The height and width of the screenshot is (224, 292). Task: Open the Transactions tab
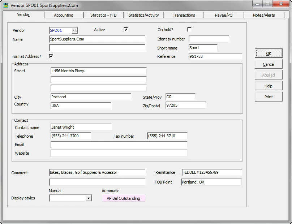pyautogui.click(x=184, y=15)
